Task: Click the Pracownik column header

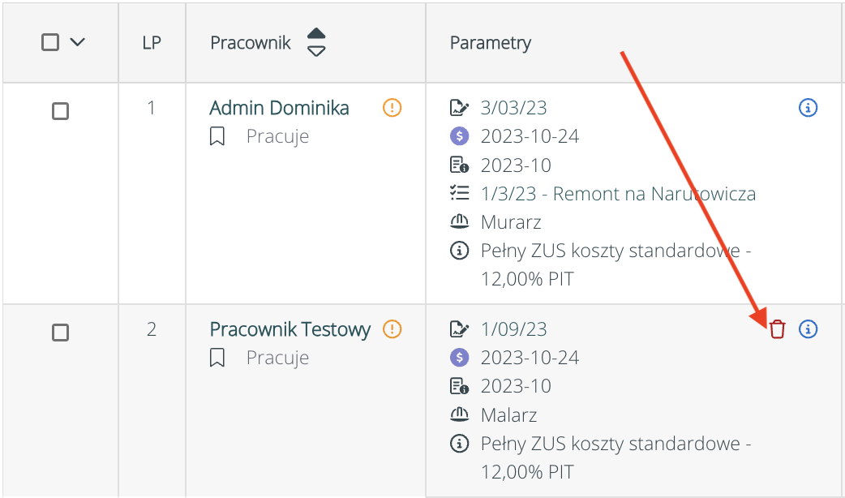Action: [x=250, y=43]
